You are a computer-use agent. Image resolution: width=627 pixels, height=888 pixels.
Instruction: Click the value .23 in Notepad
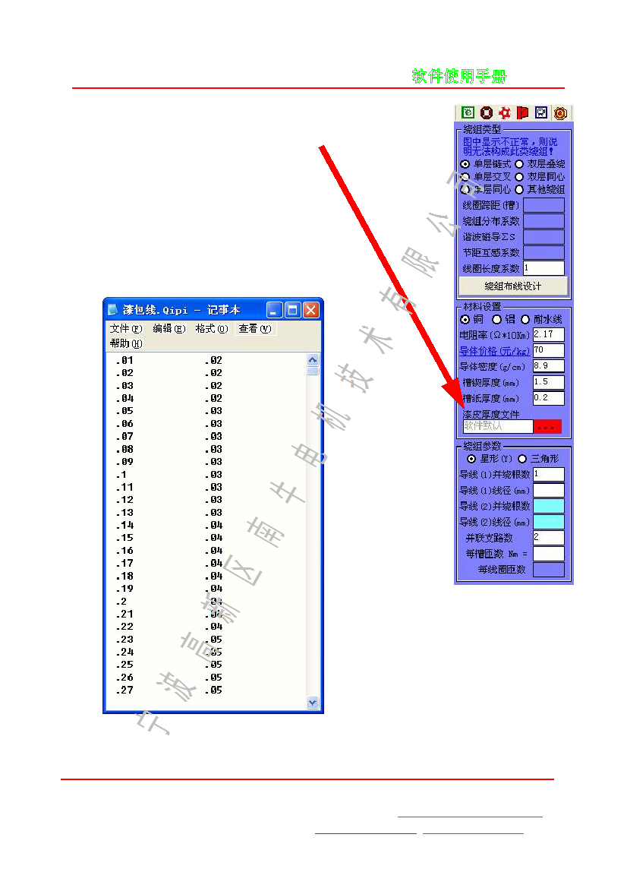point(124,640)
